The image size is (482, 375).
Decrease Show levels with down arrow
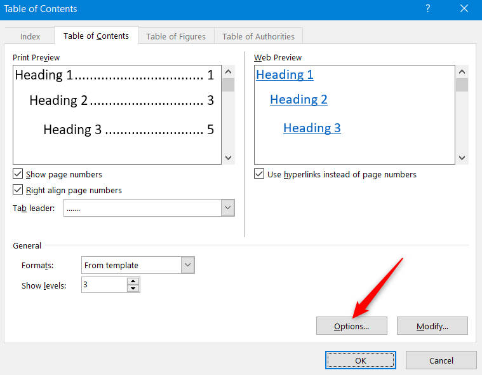coord(133,289)
